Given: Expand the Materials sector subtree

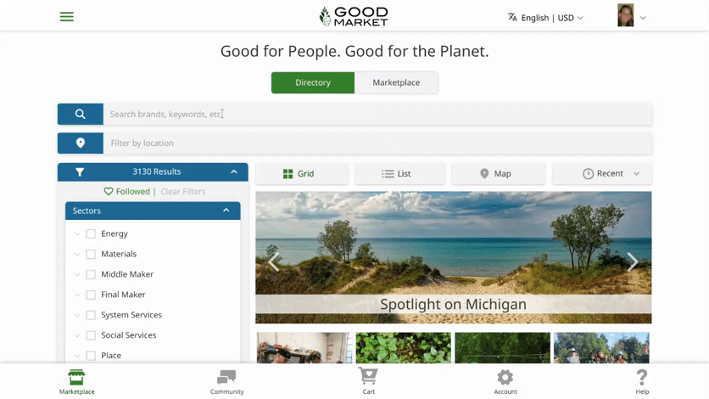Looking at the screenshot, I should point(77,254).
